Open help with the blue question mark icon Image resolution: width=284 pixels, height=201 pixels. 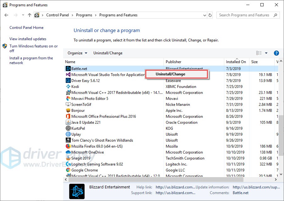point(276,53)
